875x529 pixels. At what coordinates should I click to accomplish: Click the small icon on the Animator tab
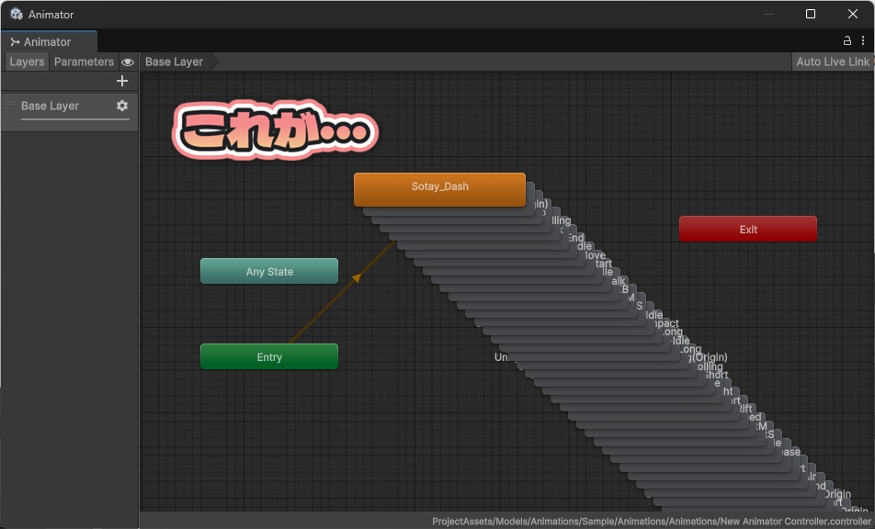pyautogui.click(x=17, y=41)
